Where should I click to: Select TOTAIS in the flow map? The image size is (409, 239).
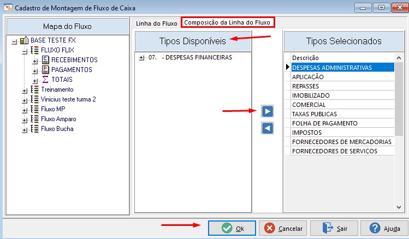pyautogui.click(x=62, y=80)
